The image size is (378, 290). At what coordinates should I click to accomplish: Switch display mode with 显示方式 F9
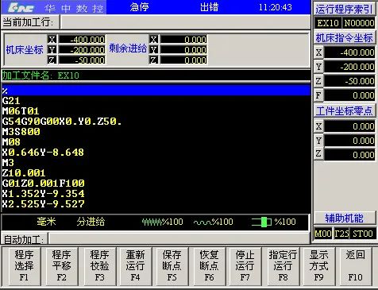click(x=318, y=266)
